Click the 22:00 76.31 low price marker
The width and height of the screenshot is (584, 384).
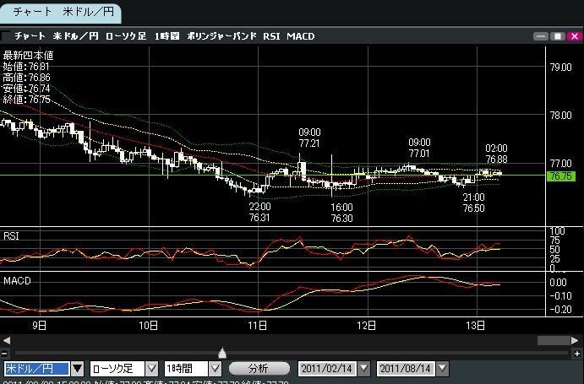point(259,212)
